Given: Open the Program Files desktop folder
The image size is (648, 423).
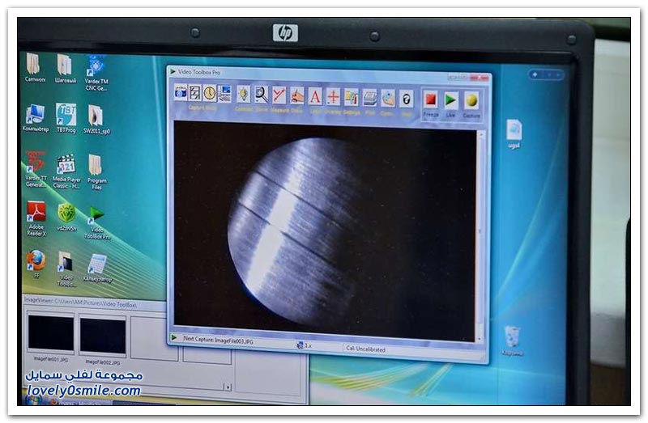Looking at the screenshot, I should coord(96,172).
